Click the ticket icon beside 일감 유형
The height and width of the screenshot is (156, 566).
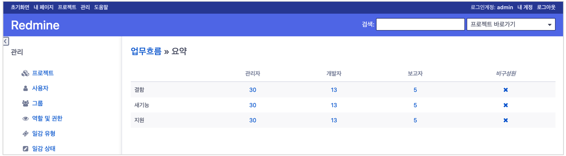coord(25,133)
